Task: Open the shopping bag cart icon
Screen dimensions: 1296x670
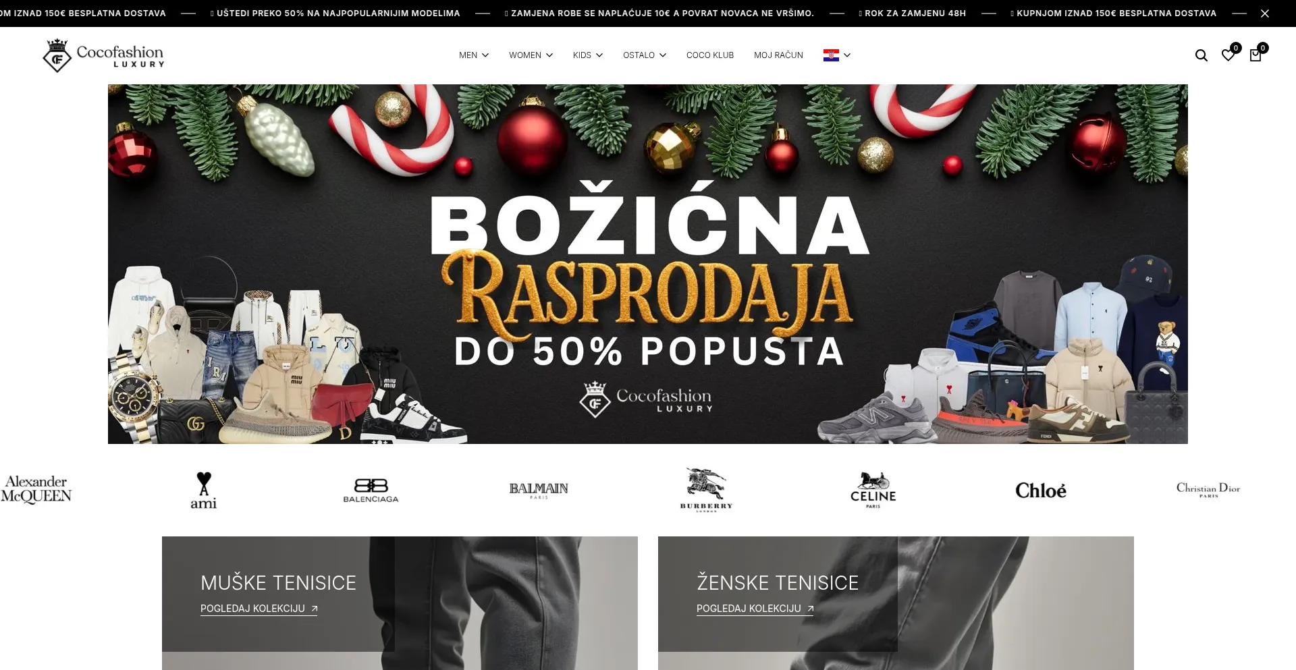Action: click(1257, 54)
